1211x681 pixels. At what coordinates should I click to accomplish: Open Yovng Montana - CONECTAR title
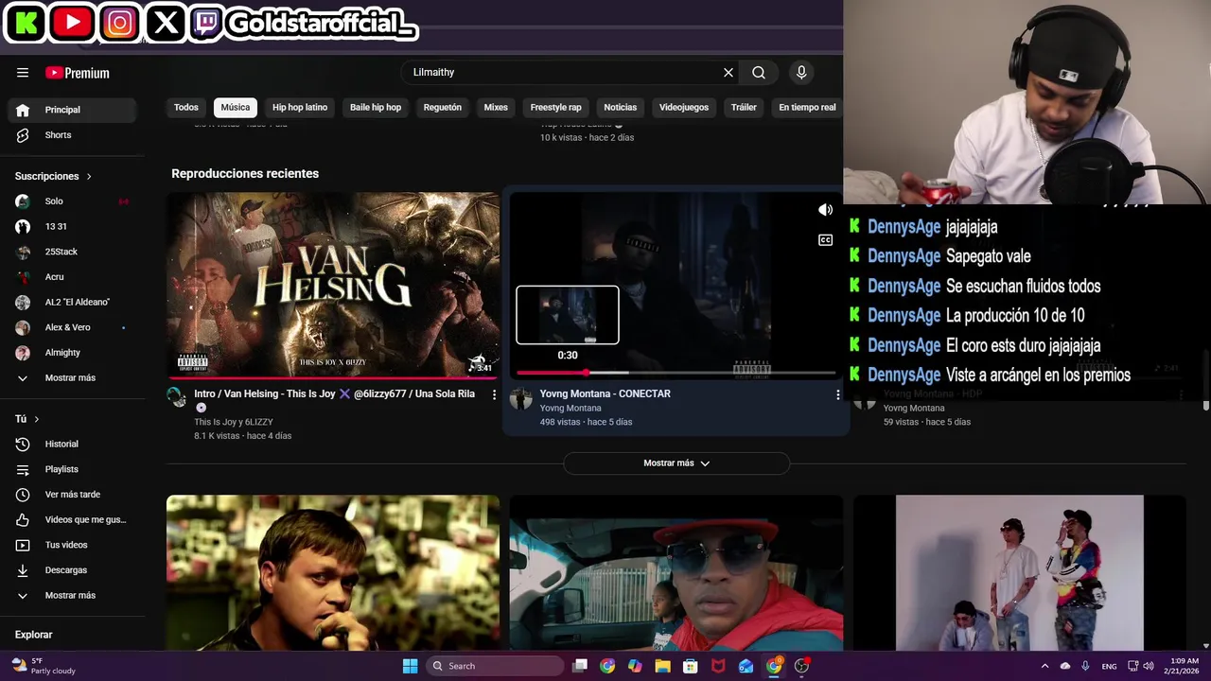605,393
